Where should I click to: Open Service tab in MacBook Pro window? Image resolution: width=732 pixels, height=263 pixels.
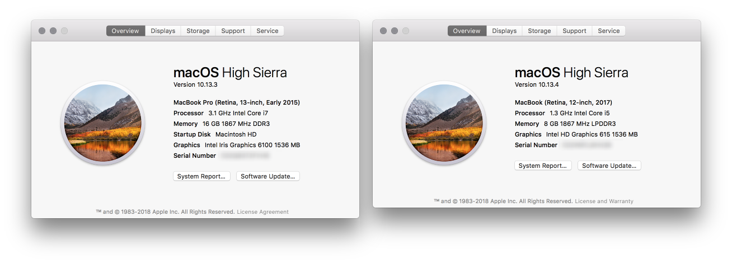coord(268,31)
